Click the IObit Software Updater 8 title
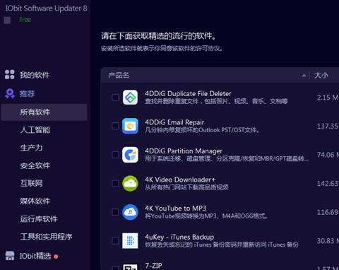 [x=46, y=8]
